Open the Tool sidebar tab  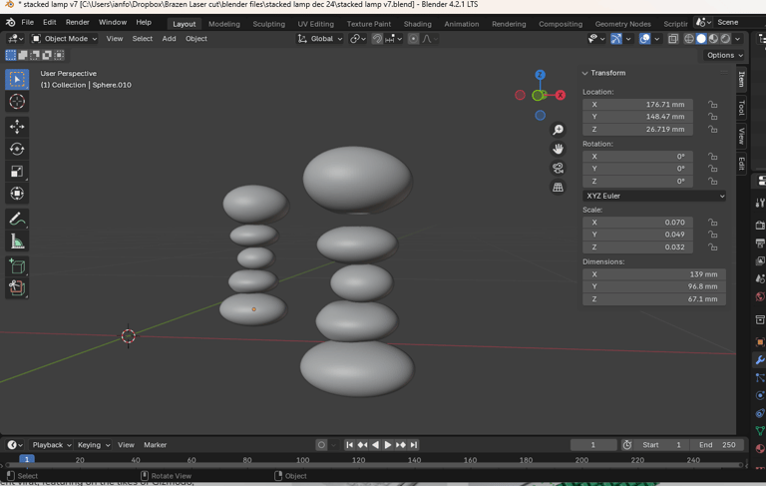[742, 108]
